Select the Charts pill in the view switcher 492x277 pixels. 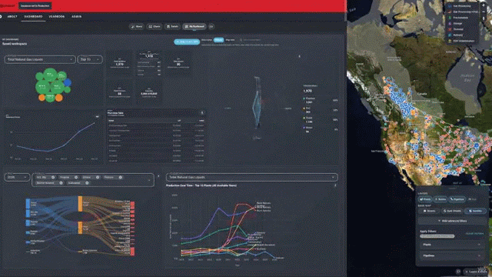point(155,27)
